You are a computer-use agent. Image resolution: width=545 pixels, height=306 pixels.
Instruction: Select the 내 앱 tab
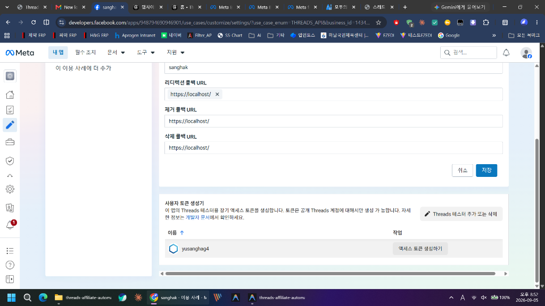(58, 53)
